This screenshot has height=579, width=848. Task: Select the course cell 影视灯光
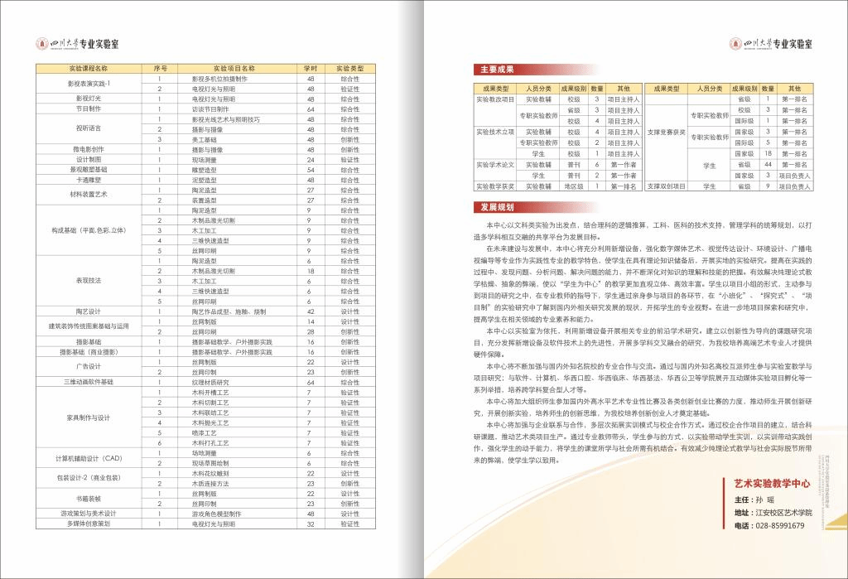coord(89,99)
